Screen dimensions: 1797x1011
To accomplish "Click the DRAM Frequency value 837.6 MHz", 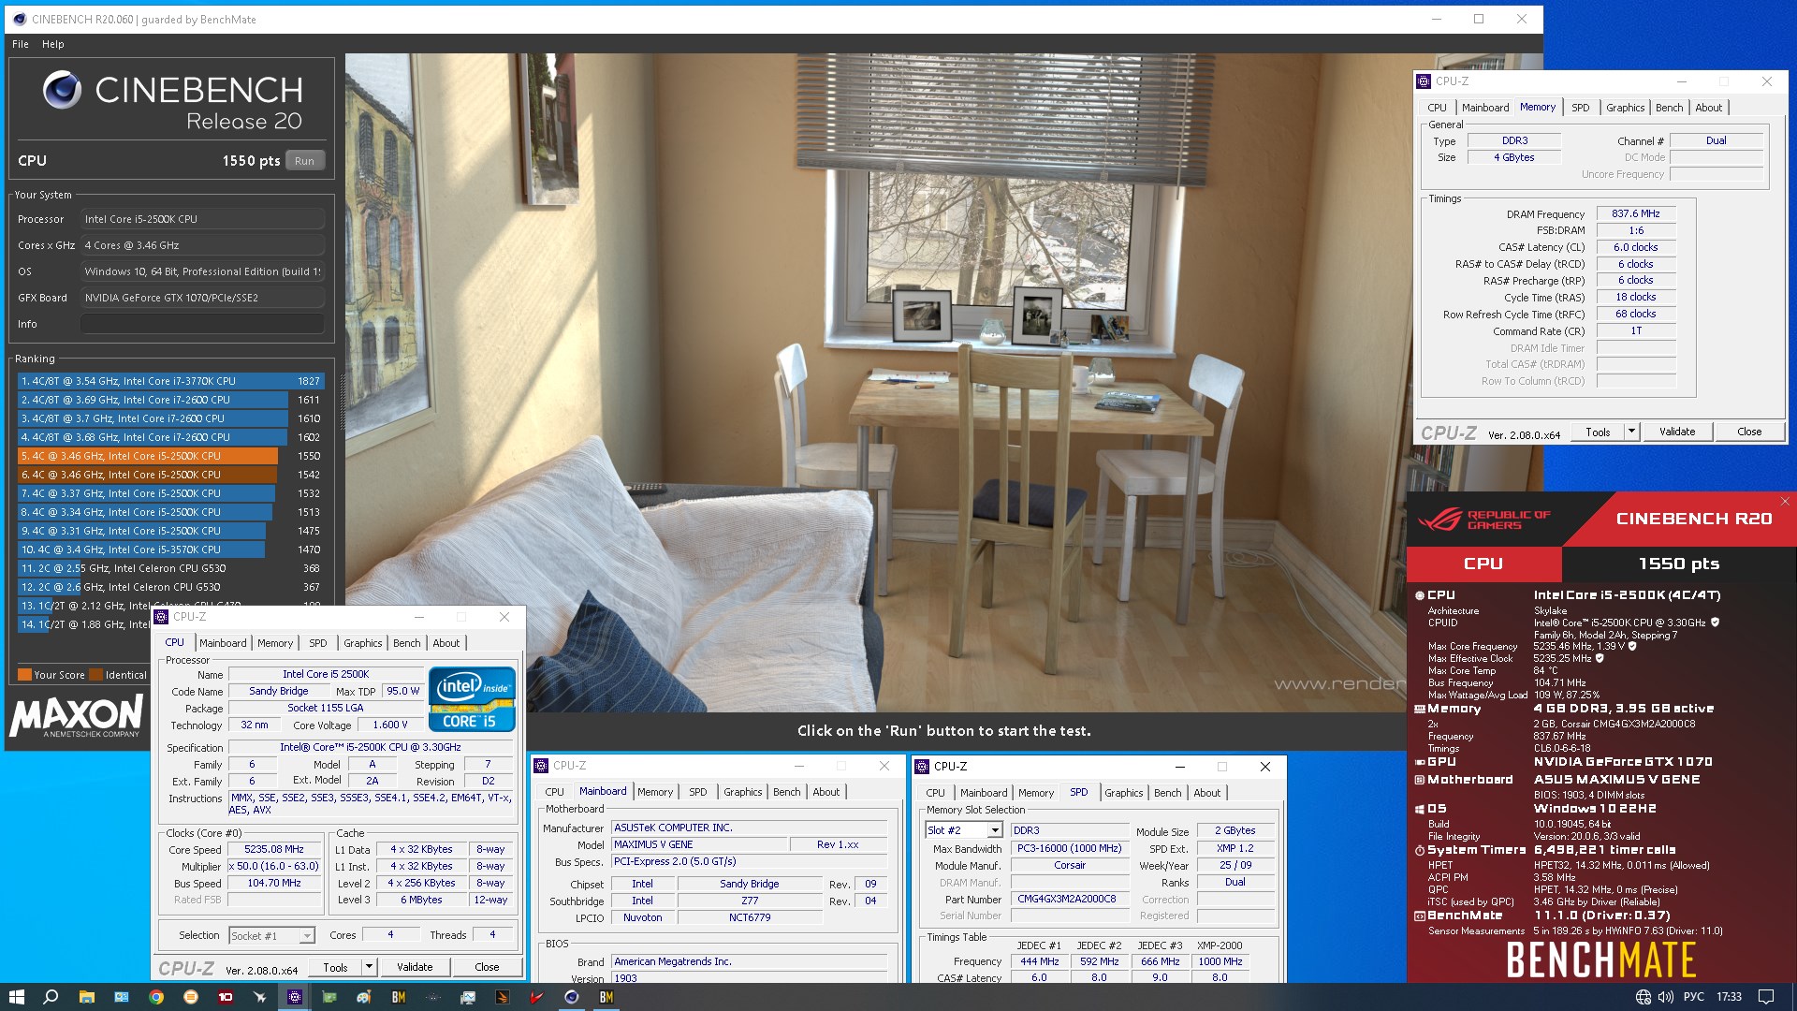I will pyautogui.click(x=1636, y=213).
